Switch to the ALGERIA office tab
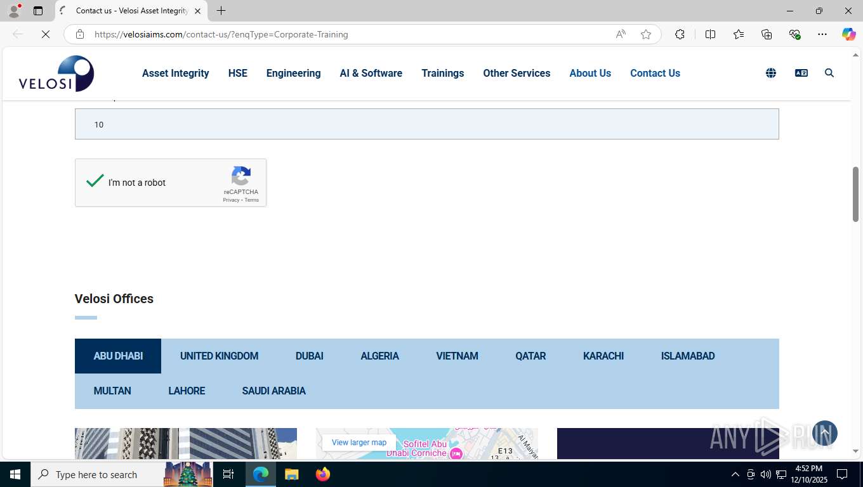863x487 pixels. 379,356
